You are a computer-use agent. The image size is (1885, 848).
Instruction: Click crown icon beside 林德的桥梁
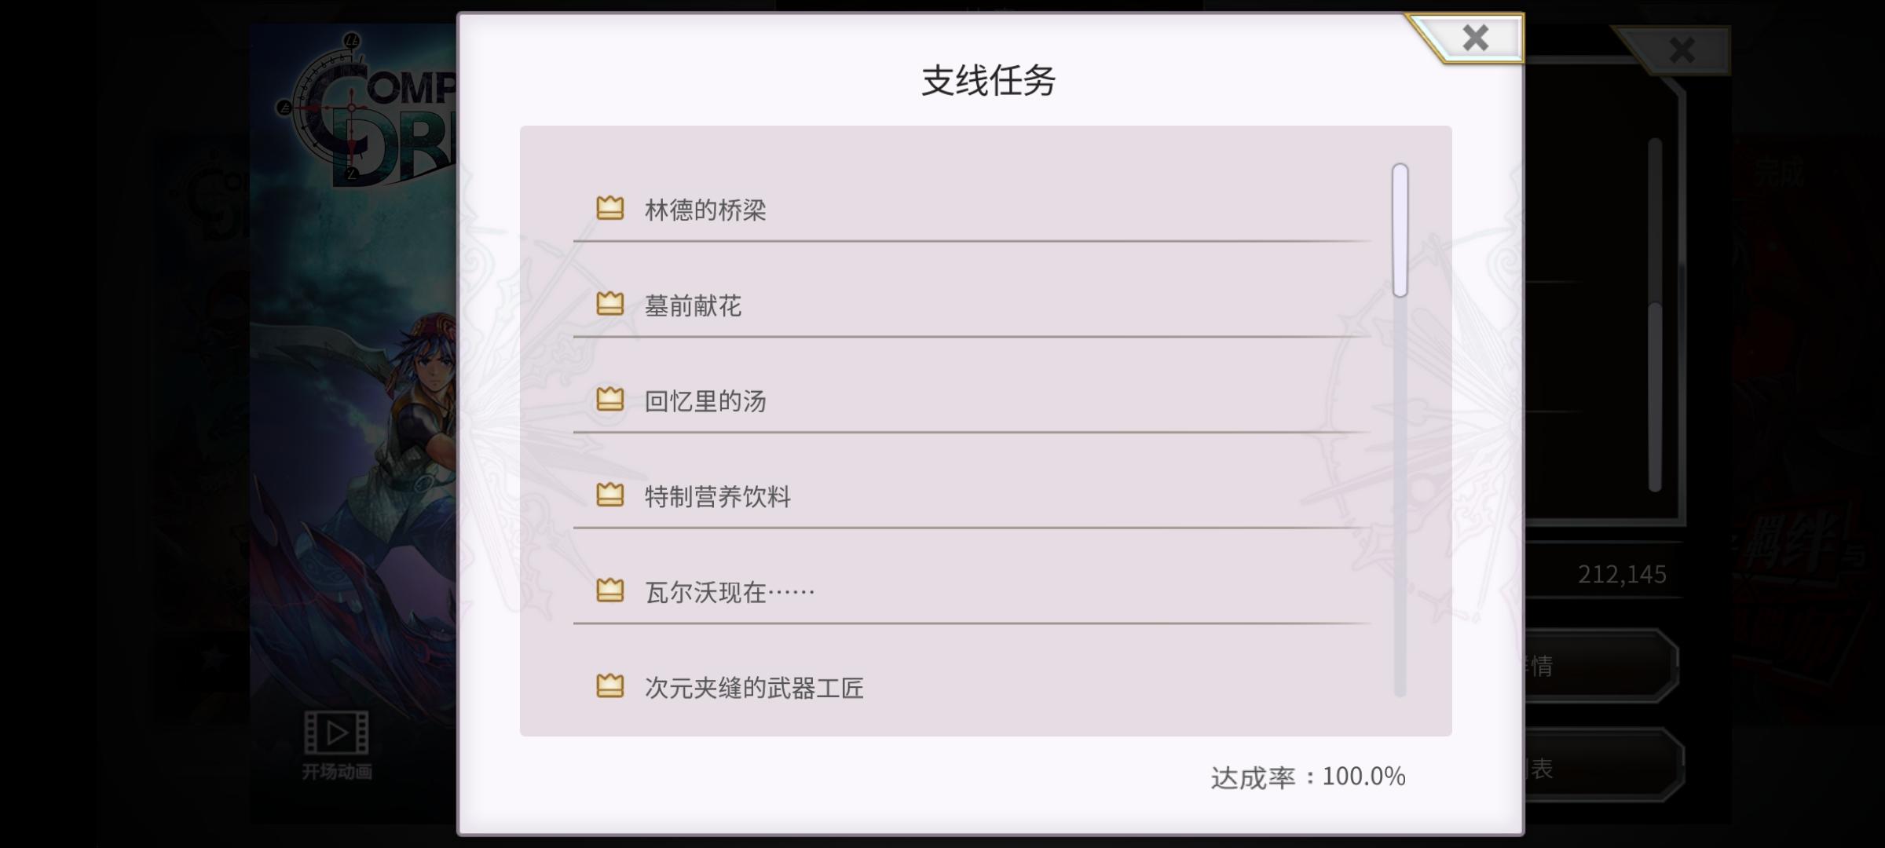point(609,208)
